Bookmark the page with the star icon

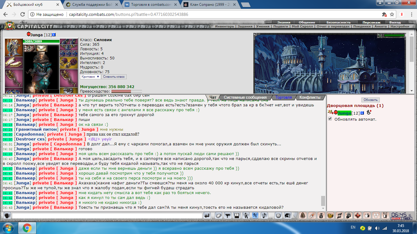pyautogui.click(x=392, y=14)
